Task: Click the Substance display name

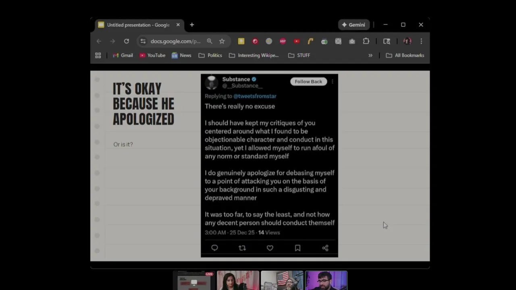Action: point(236,79)
